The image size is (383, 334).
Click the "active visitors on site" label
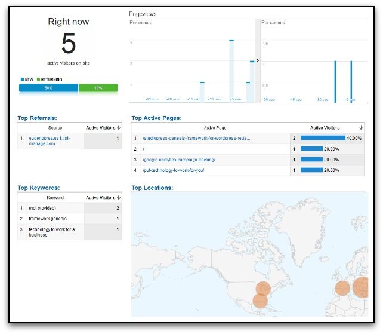click(x=69, y=63)
